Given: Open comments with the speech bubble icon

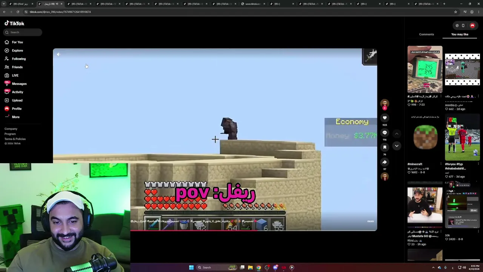Looking at the screenshot, I should coord(385,133).
